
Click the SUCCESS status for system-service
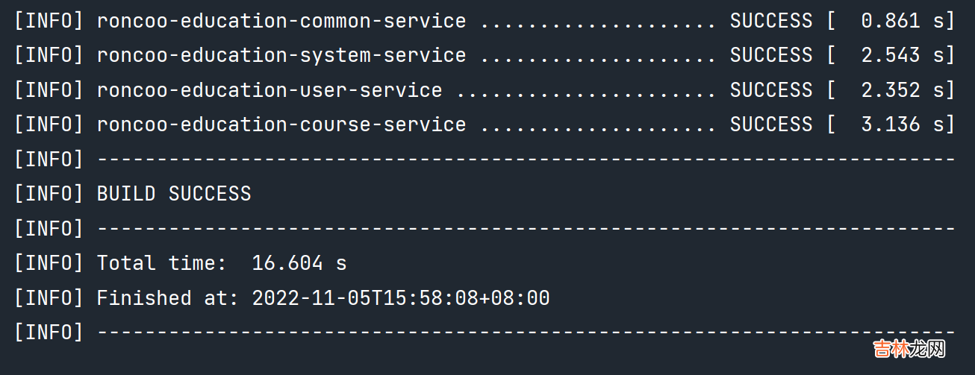(770, 55)
